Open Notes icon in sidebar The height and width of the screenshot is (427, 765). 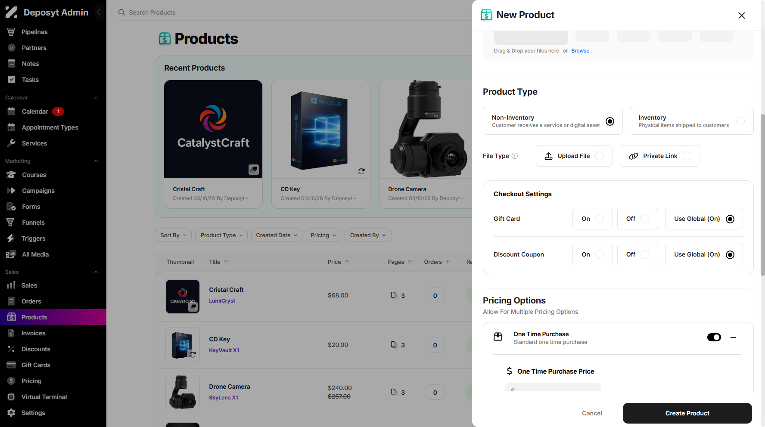(12, 64)
